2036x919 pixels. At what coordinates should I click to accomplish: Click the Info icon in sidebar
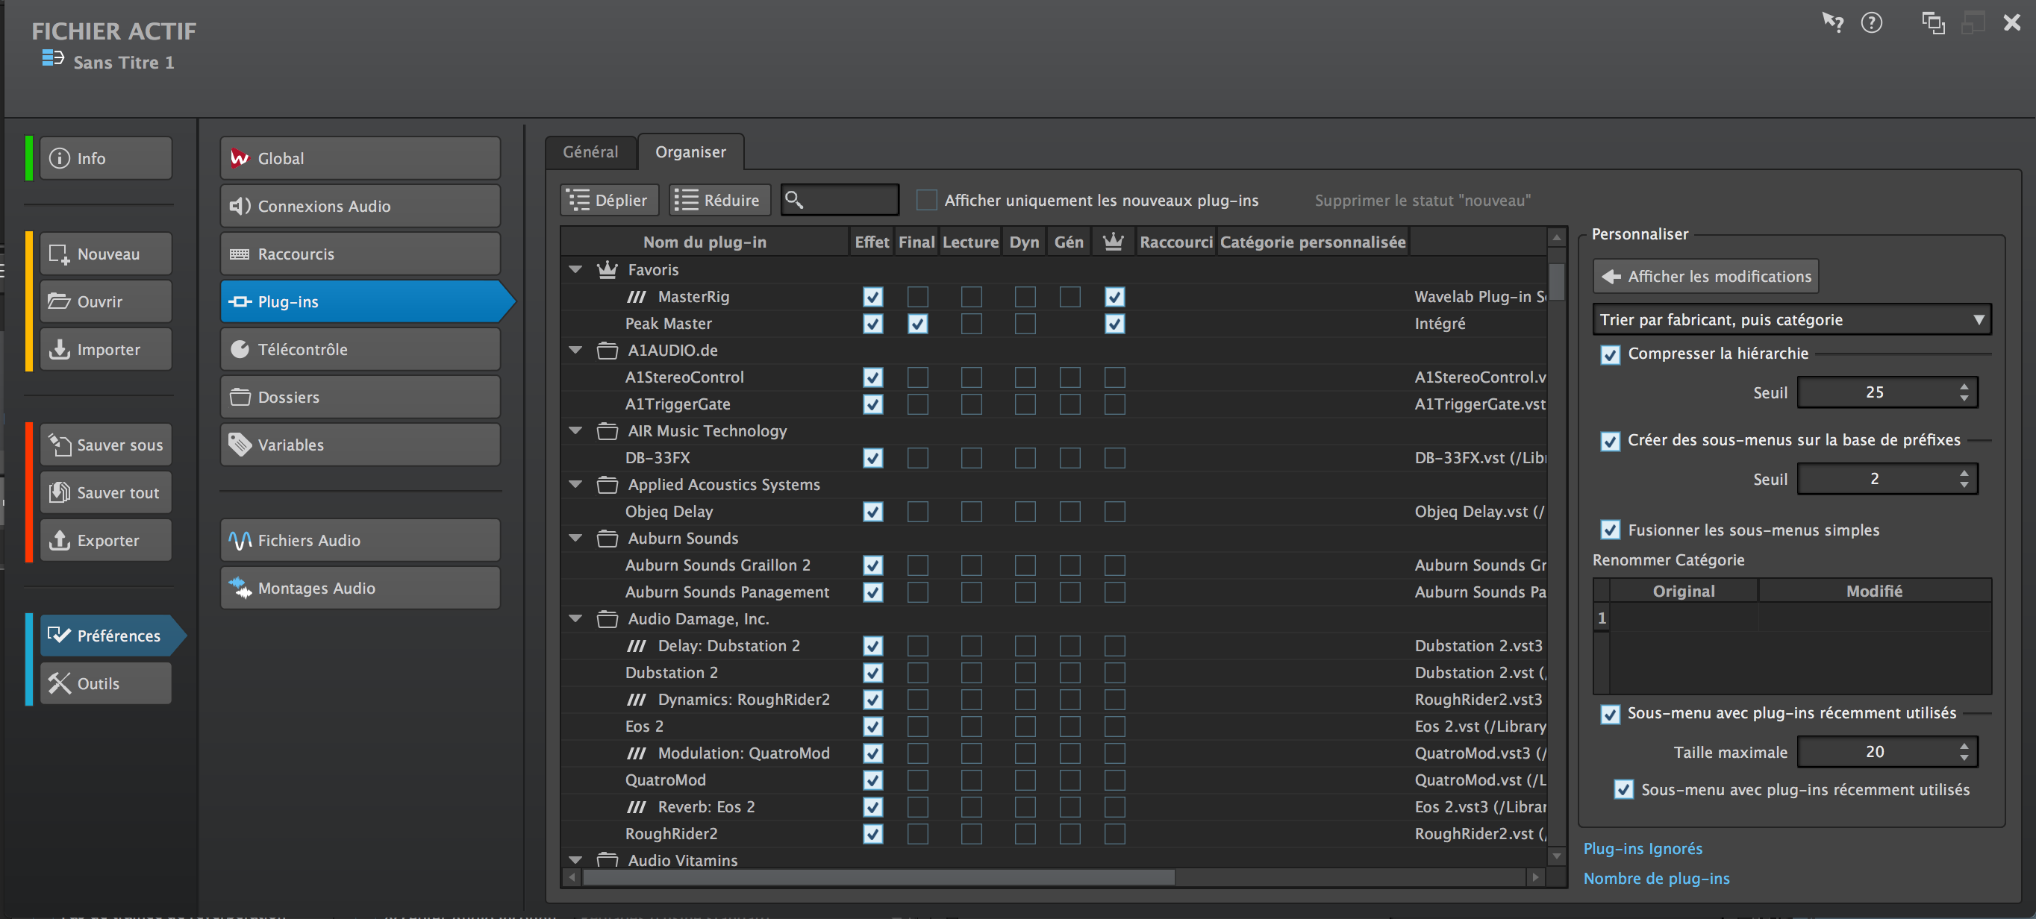(x=59, y=158)
